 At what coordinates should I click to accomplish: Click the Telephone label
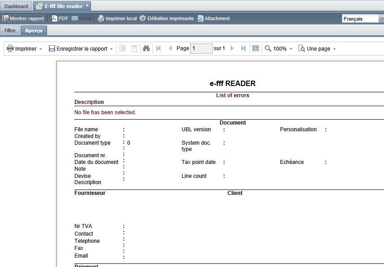pos(87,241)
